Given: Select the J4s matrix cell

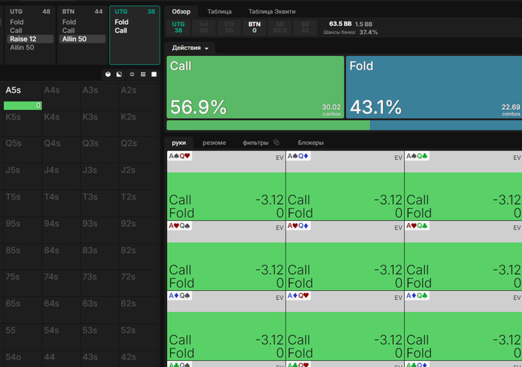Looking at the screenshot, I should pyautogui.click(x=61, y=177).
